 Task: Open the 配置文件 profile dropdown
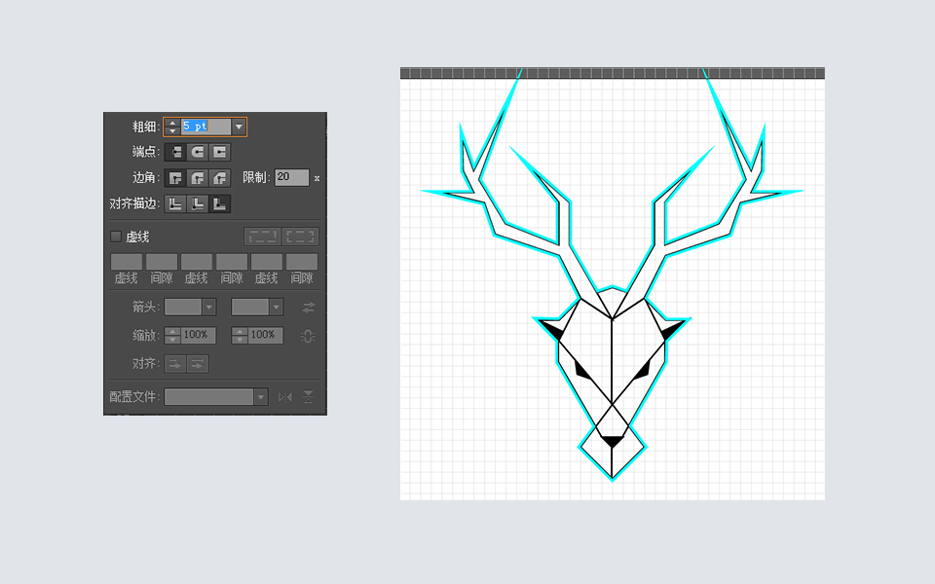261,397
